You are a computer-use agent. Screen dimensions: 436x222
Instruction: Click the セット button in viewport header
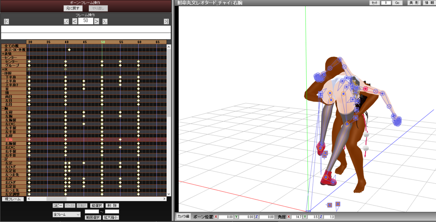point(374,3)
